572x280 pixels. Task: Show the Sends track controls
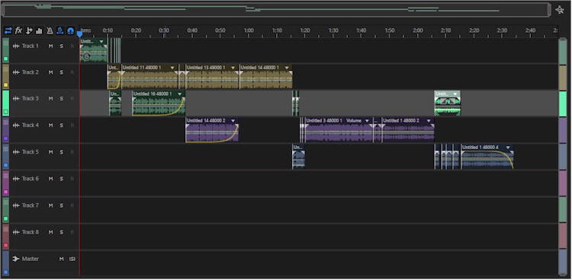(x=29, y=30)
